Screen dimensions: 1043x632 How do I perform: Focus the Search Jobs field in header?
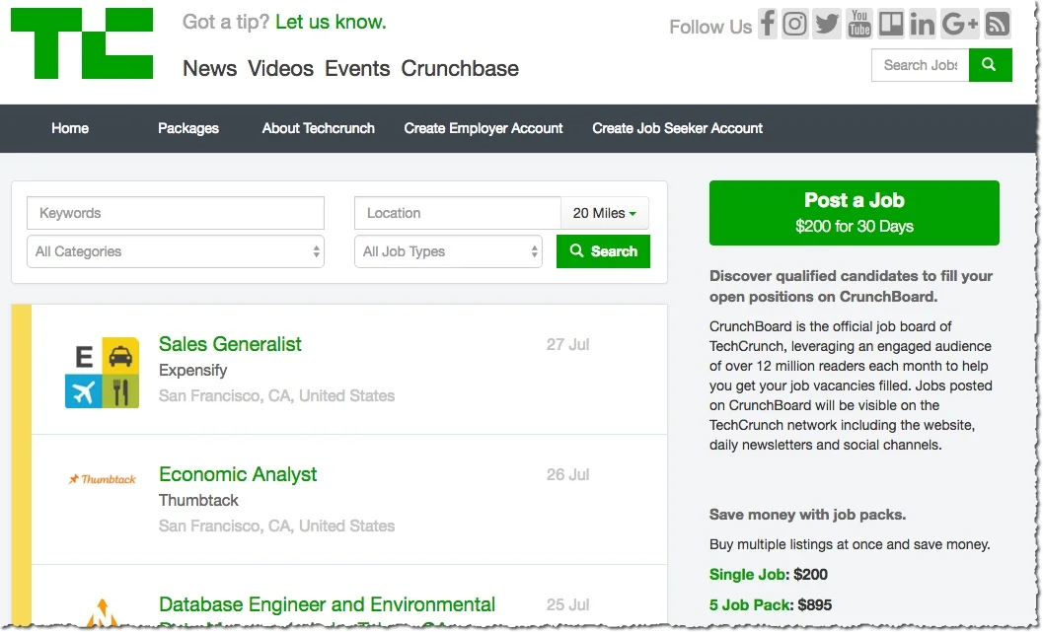(920, 64)
